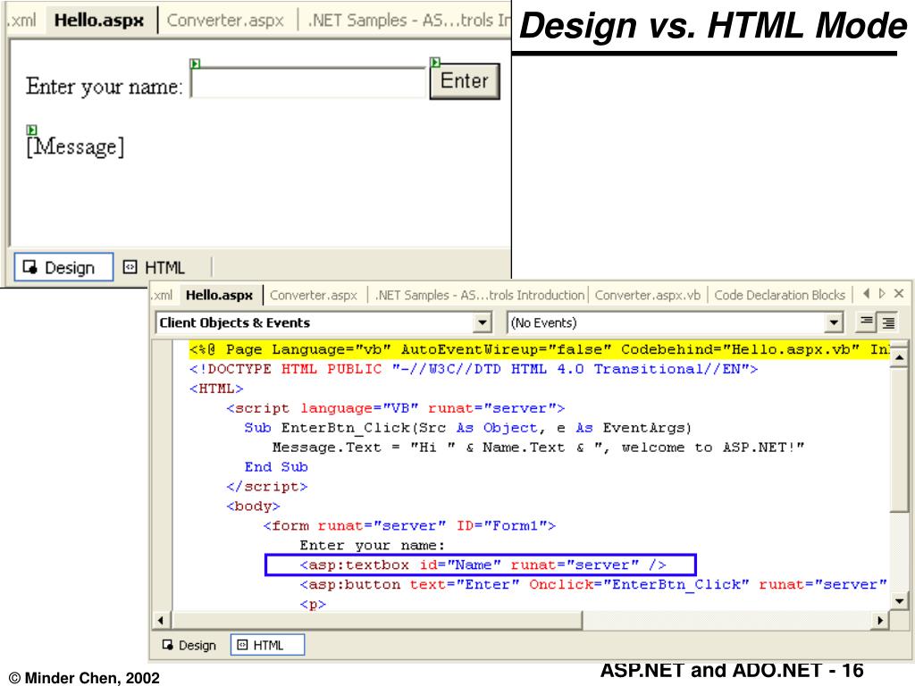Click the </script> closing tag line
The height and width of the screenshot is (686, 915).
pos(266,487)
